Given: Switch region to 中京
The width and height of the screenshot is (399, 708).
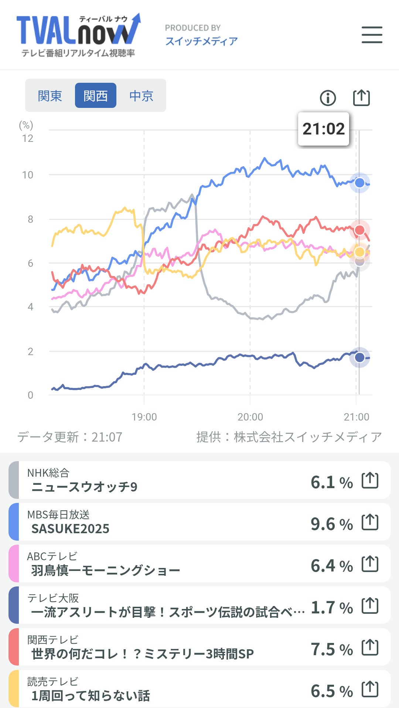Looking at the screenshot, I should [141, 96].
